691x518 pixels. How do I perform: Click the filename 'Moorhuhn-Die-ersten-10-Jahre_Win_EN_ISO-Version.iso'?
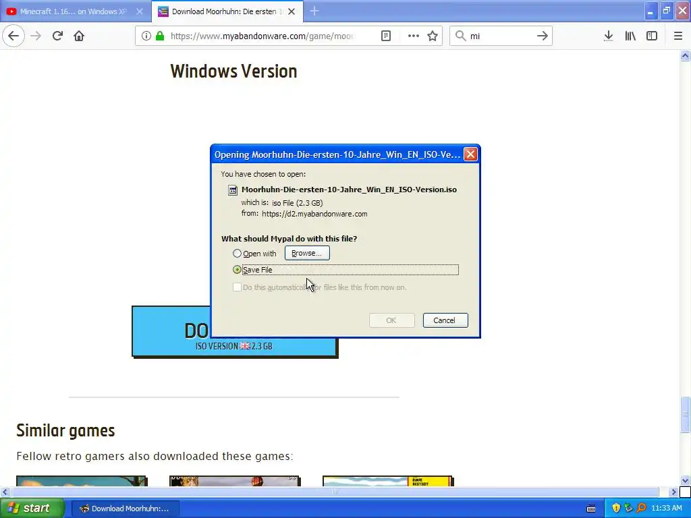(x=349, y=190)
